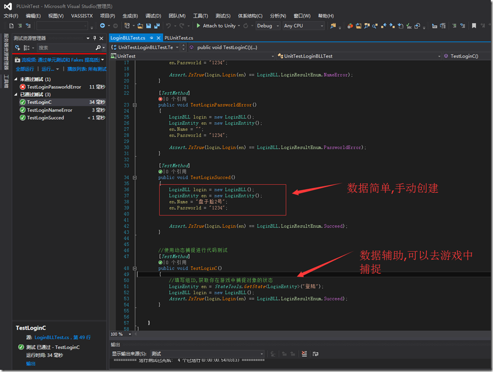This screenshot has height=372, width=493.
Task: Click the Visual Studio logo icon
Action: click(8, 6)
